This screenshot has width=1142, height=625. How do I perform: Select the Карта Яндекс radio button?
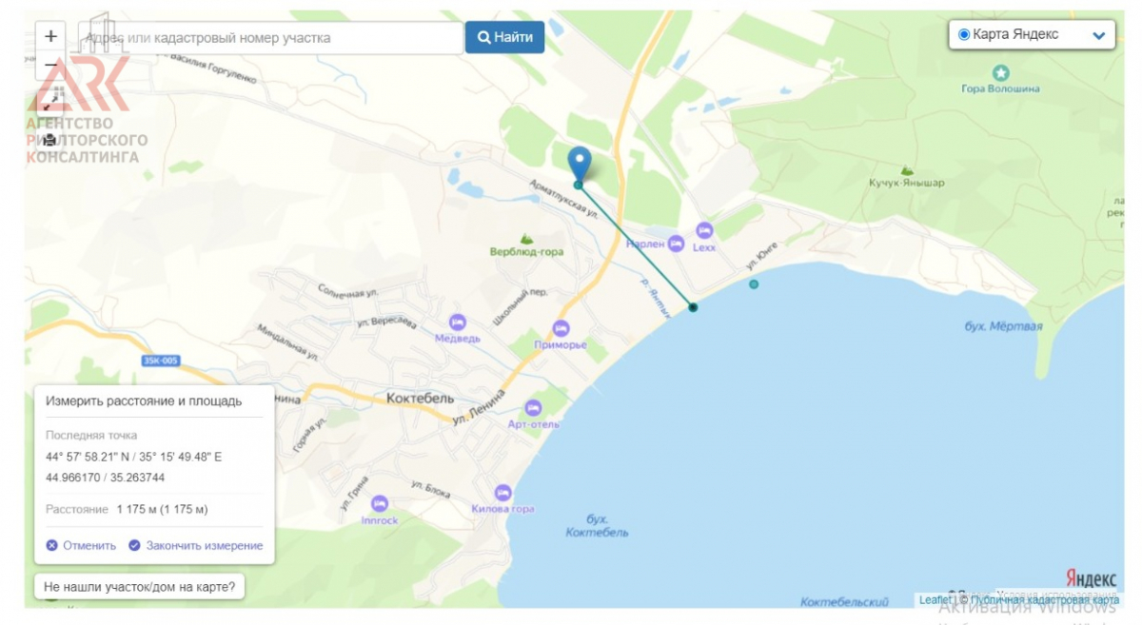click(x=964, y=34)
